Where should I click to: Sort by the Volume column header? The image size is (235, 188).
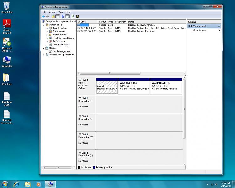(x=87, y=22)
